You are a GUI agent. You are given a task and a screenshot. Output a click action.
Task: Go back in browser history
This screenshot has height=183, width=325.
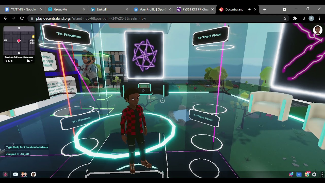tap(6, 18)
